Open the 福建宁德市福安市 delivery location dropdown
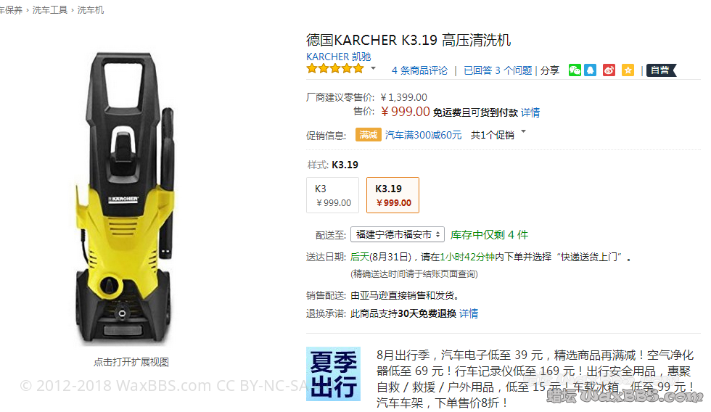Screen dimensions: 711x412 398,234
